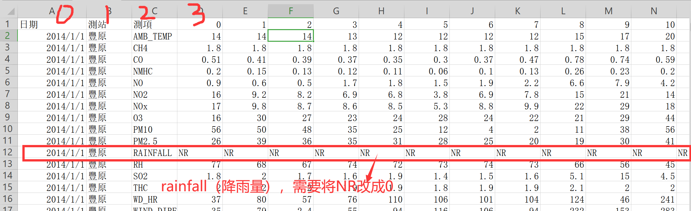The image size is (691, 211).
Task: Click the THC cell
Action: (154, 187)
